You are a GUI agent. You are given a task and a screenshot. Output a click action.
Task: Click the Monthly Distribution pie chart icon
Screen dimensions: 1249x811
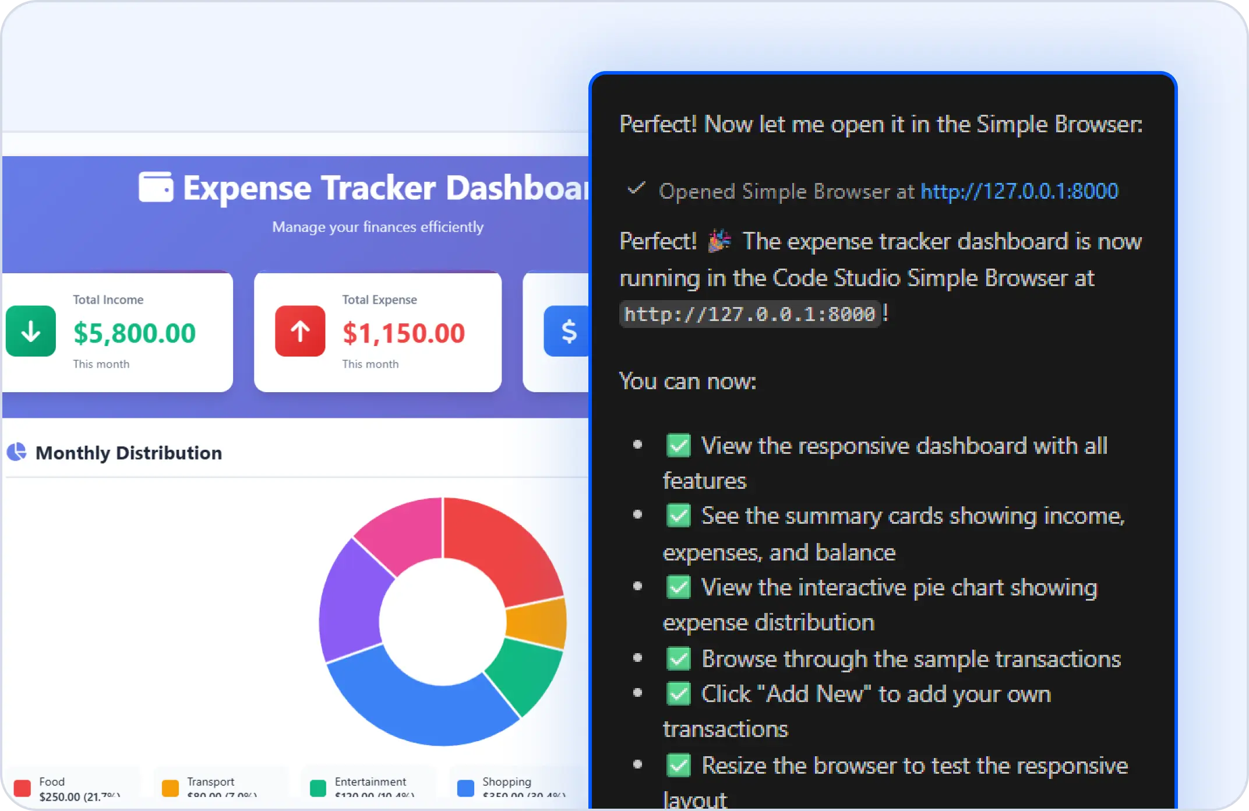(17, 452)
